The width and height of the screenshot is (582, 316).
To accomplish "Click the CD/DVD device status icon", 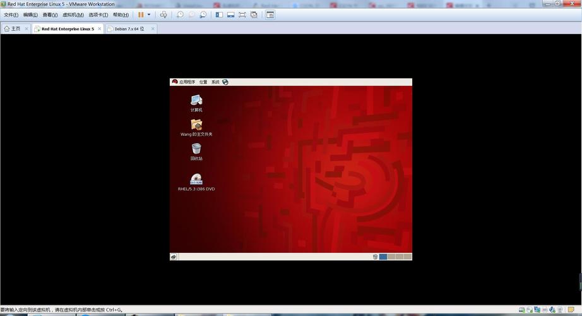I will [530, 310].
